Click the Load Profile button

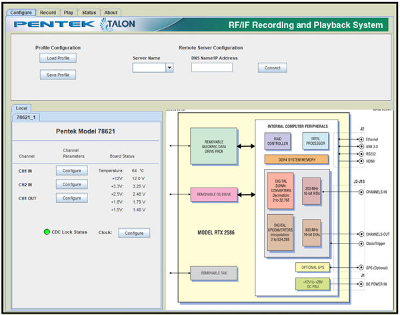[58, 58]
